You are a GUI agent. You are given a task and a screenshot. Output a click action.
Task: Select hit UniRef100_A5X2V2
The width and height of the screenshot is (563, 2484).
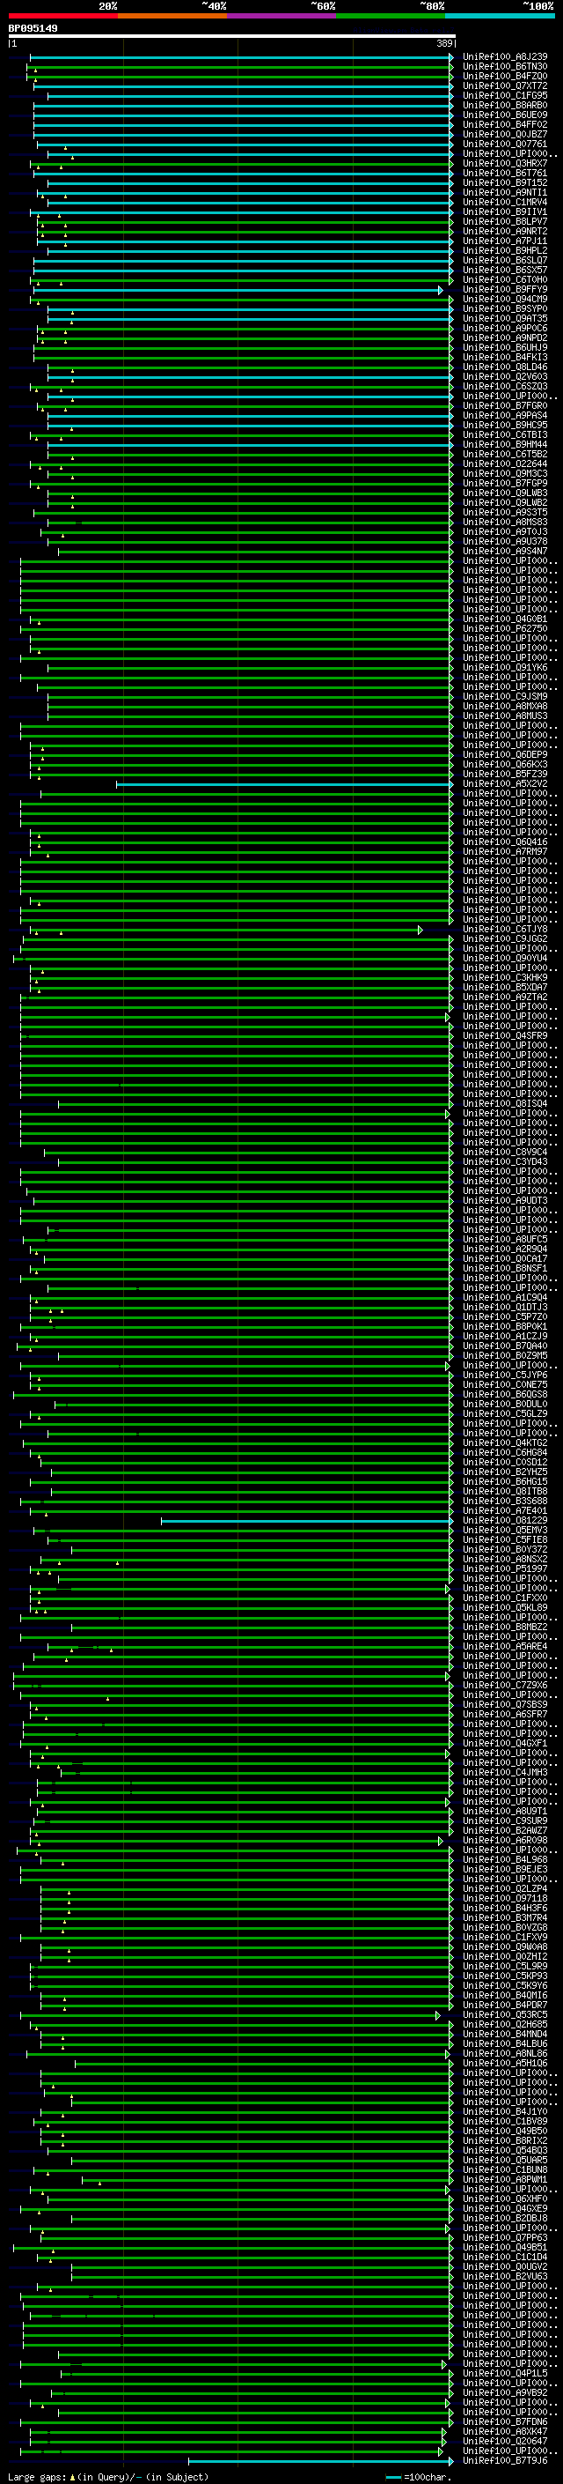click(x=505, y=784)
